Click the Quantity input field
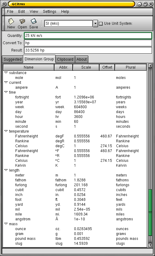The width and height of the screenshot is (155, 256). [x=88, y=36]
